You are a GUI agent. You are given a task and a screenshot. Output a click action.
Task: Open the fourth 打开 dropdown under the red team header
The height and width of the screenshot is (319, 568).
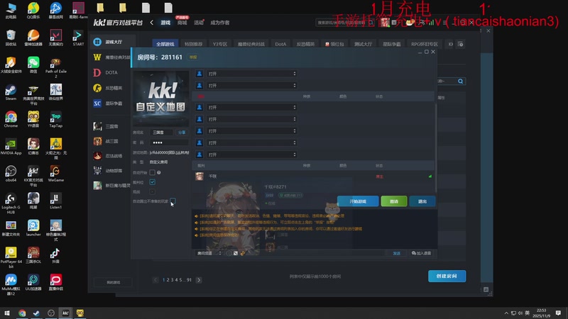click(x=252, y=143)
